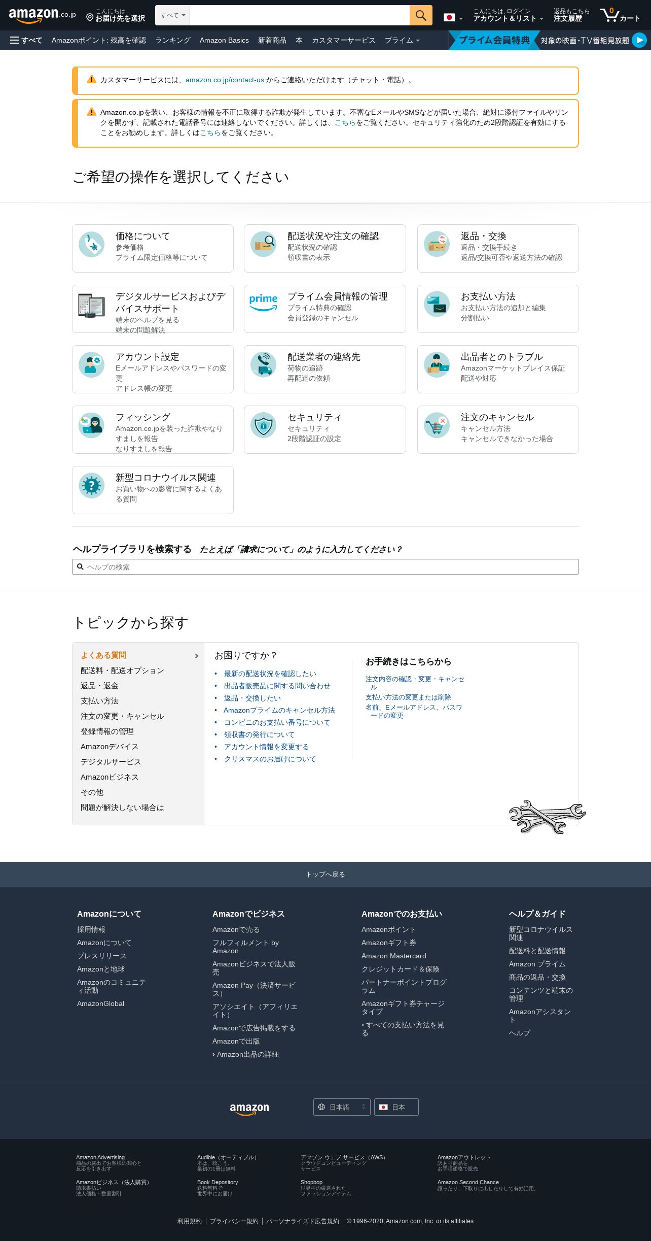Open the language flag dropdown arrow in header
This screenshot has height=1241, width=651.
(461, 19)
